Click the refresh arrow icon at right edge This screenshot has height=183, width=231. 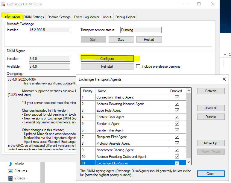[230, 55]
